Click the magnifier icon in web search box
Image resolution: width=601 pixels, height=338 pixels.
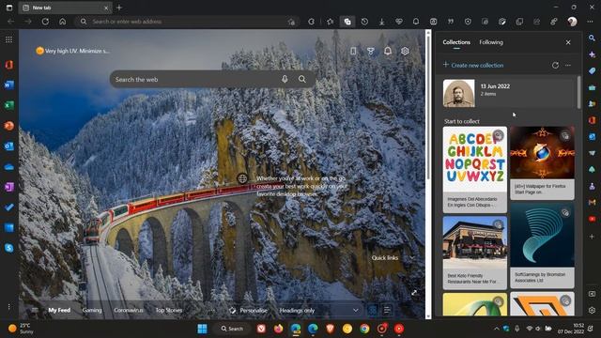(x=302, y=79)
